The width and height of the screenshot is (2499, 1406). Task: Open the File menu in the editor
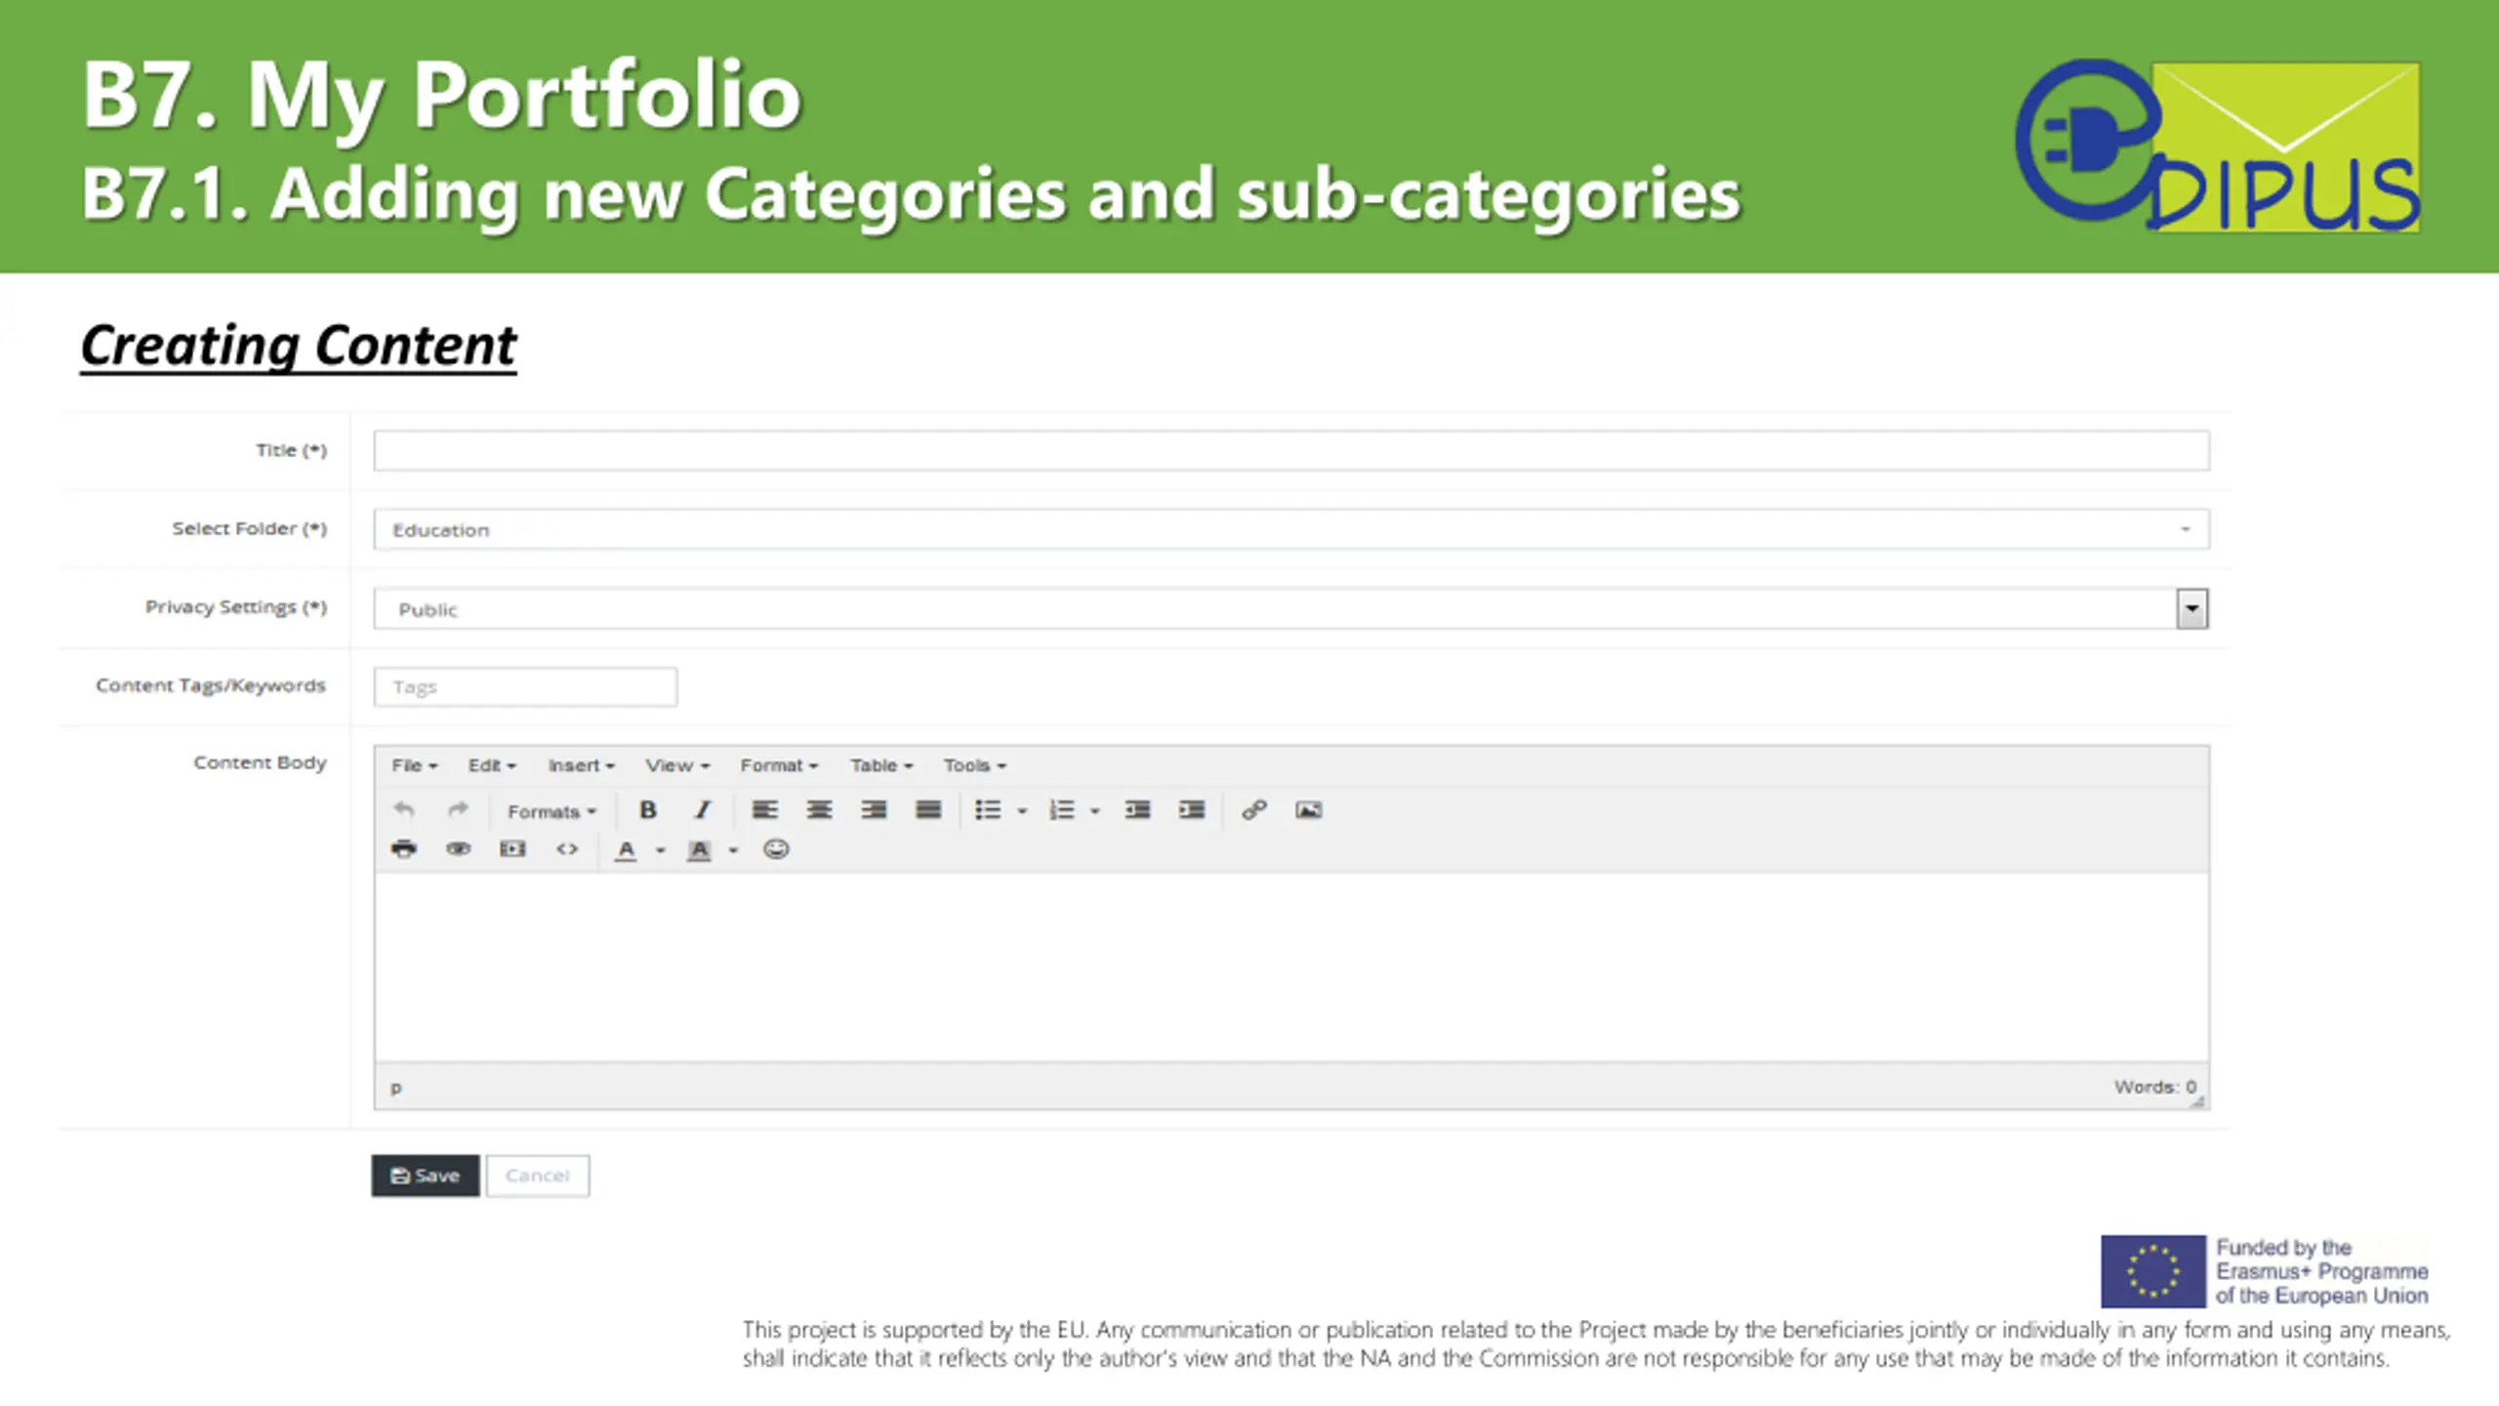[415, 765]
